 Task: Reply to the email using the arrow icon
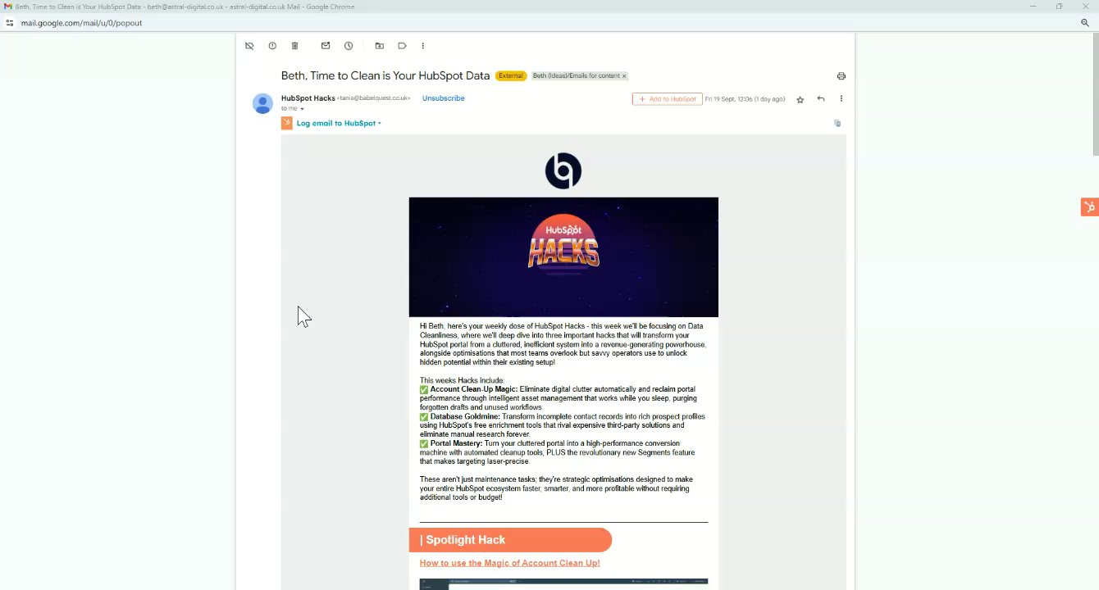coord(821,99)
